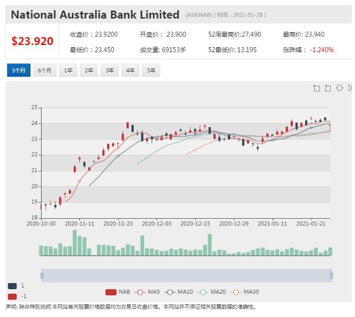Click the 收盘价：23.9200 value
This screenshot has height=317, width=355.
coord(94,34)
